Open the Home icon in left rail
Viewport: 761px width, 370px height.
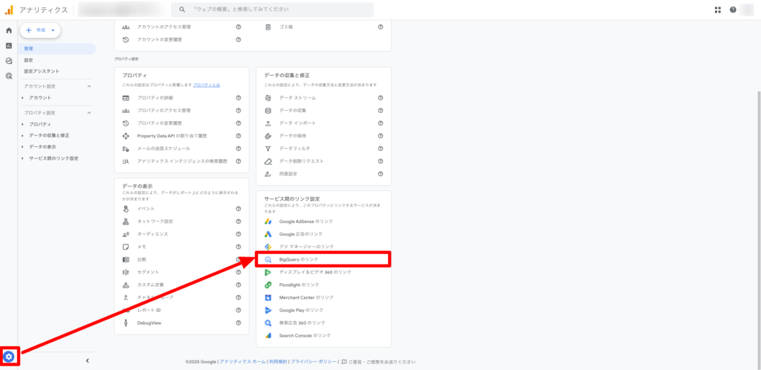click(x=9, y=30)
